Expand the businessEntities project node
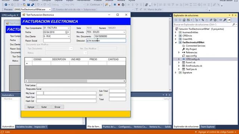The height and width of the screenshot is (134, 239). click(176, 32)
